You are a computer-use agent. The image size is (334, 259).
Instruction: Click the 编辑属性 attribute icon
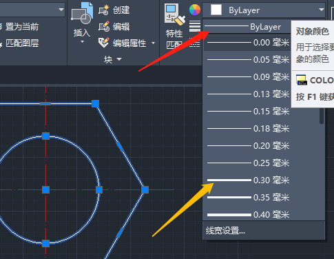pyautogui.click(x=104, y=43)
